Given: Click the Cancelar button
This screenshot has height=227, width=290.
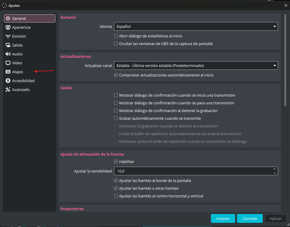Looking at the screenshot, I should tap(250, 218).
